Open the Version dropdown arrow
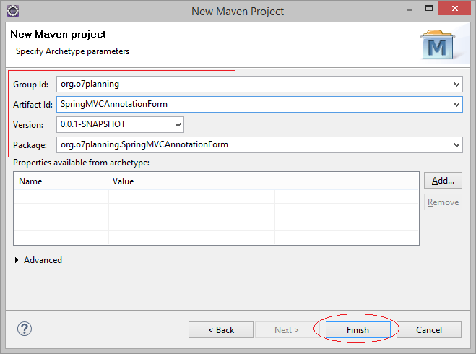The width and height of the screenshot is (476, 354). [x=178, y=124]
